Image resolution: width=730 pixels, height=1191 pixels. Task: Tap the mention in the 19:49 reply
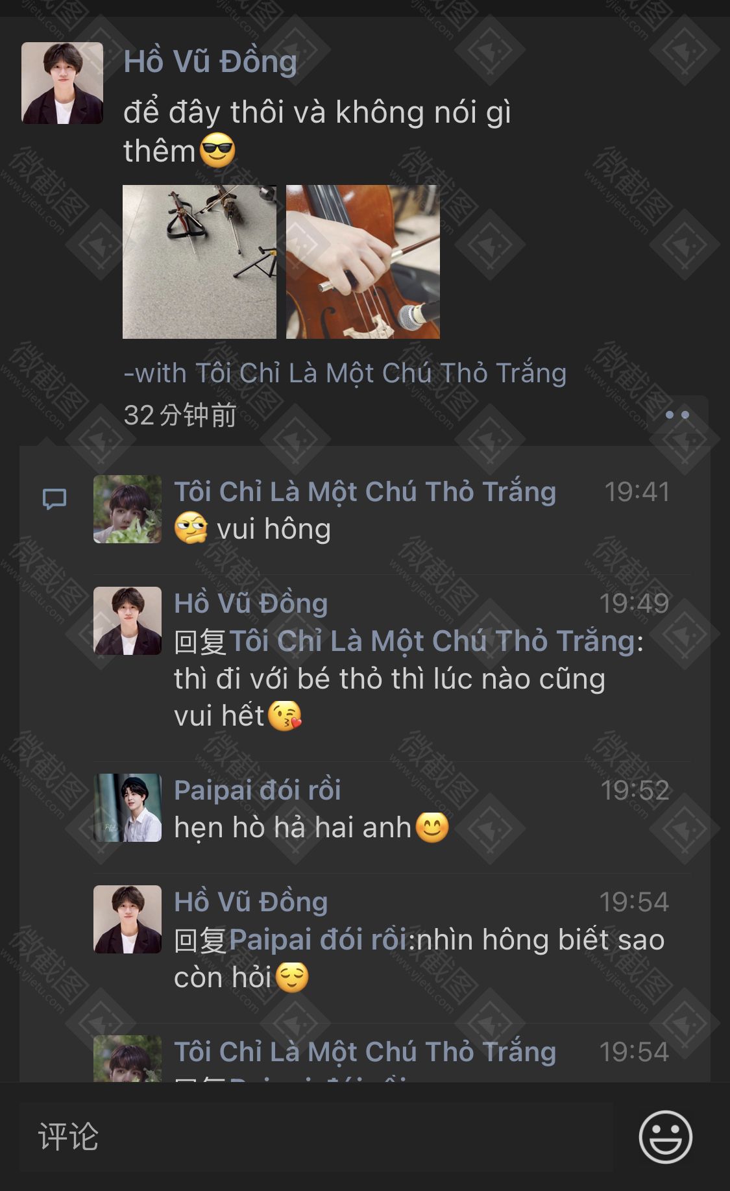point(432,641)
